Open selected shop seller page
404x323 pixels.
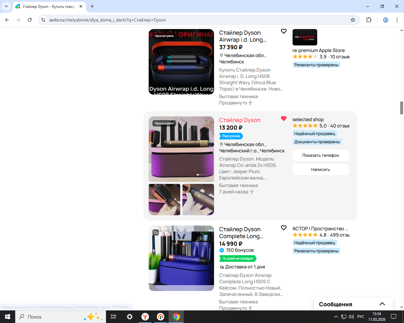[x=308, y=120]
